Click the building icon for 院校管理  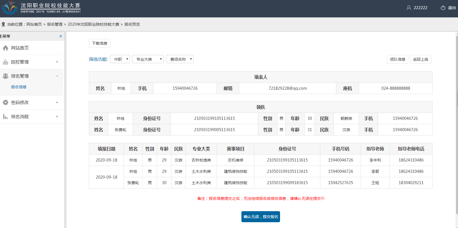(6, 62)
